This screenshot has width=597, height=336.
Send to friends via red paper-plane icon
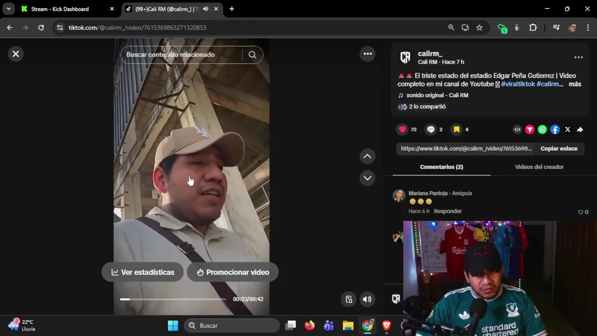coord(530,130)
